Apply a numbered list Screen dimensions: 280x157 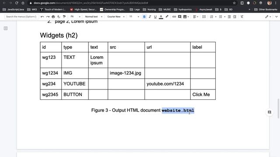(211, 17)
